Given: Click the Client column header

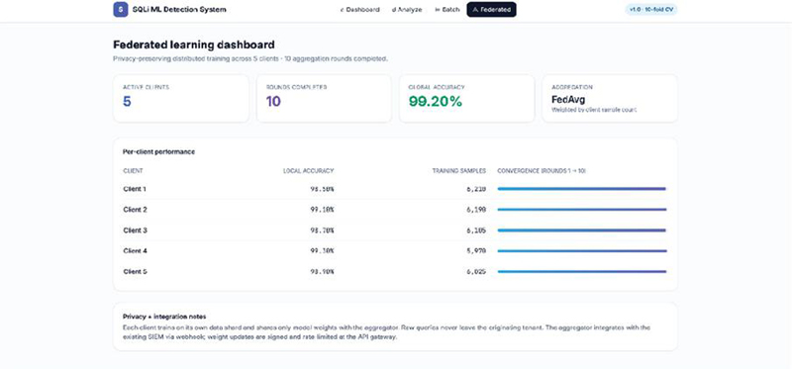Looking at the screenshot, I should click(133, 171).
